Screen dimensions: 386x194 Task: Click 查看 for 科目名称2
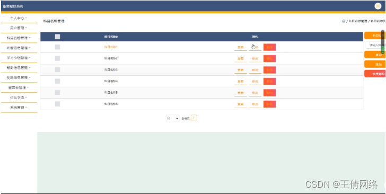pyautogui.click(x=241, y=59)
